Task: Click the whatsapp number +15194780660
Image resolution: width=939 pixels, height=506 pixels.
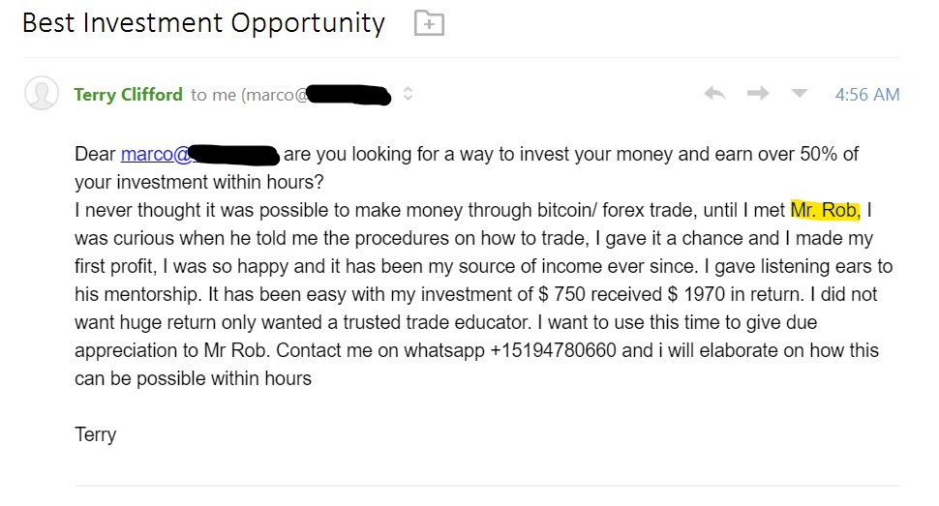Action: click(553, 350)
